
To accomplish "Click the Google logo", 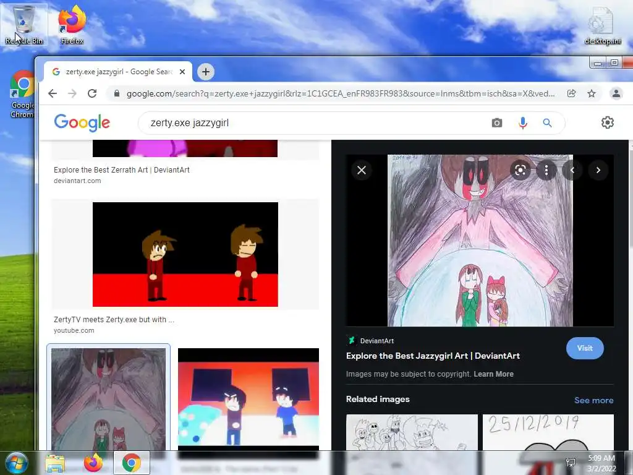I will 82,122.
